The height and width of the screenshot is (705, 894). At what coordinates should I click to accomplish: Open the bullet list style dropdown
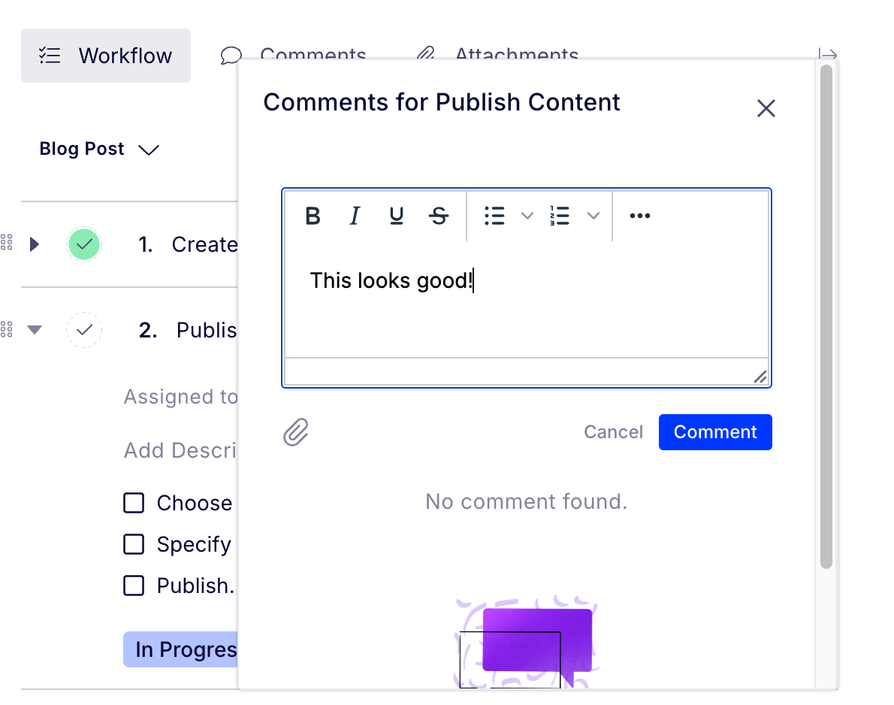pyautogui.click(x=527, y=216)
